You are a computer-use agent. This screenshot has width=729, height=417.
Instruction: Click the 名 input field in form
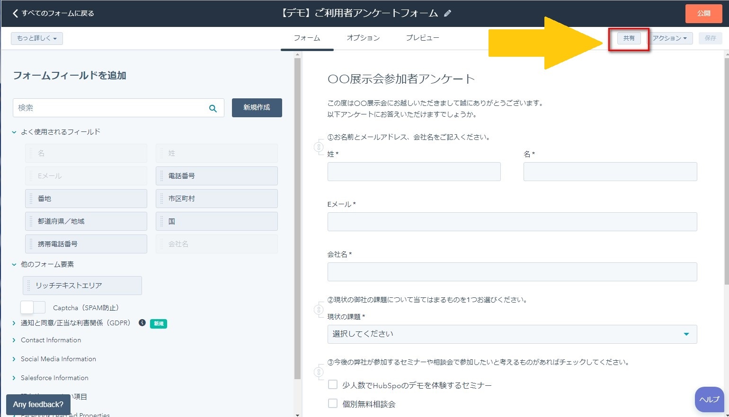click(610, 172)
